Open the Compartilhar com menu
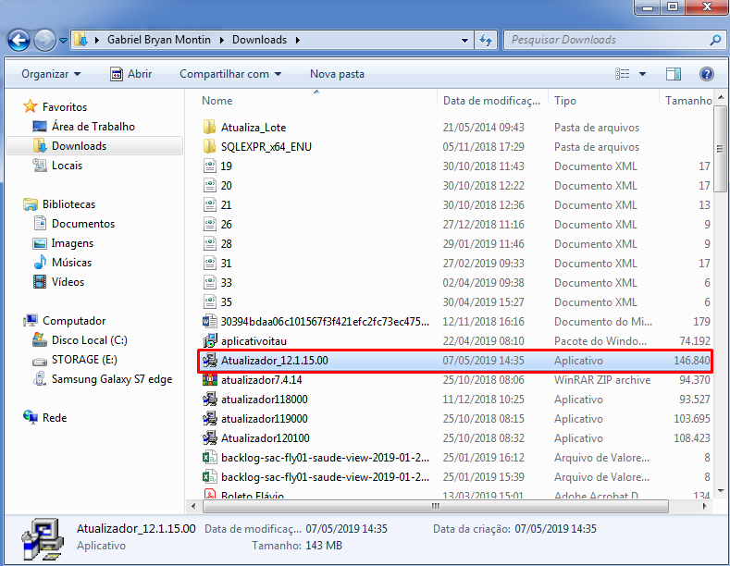730x566 pixels. (230, 74)
